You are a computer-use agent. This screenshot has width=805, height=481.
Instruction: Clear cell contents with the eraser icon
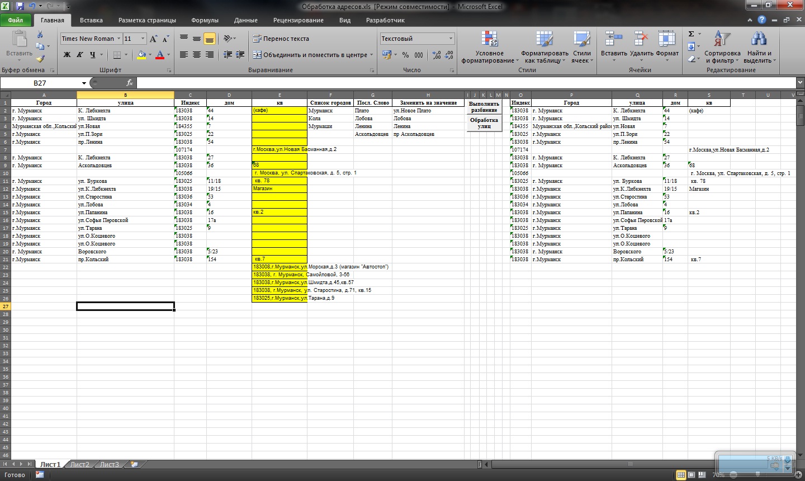point(691,58)
